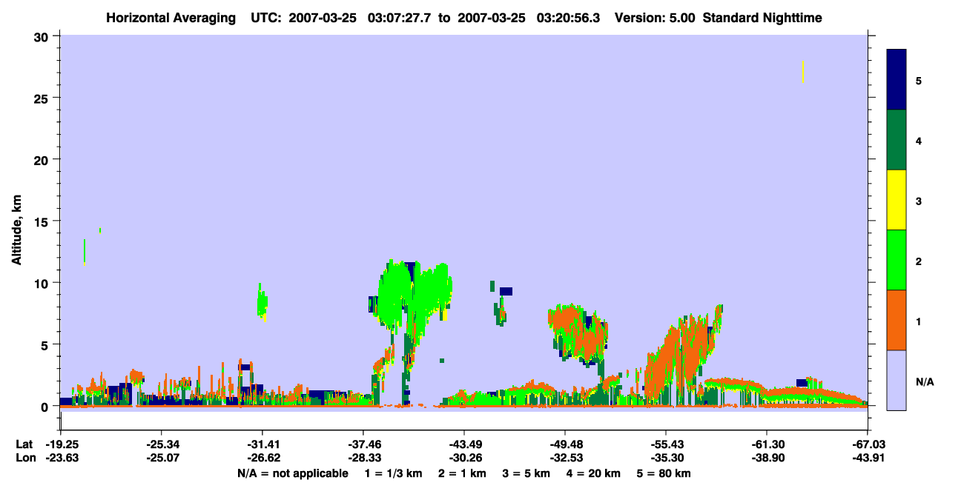Image resolution: width=964 pixels, height=494 pixels.
Task: Click longitude value -30.26
Action: tap(464, 458)
